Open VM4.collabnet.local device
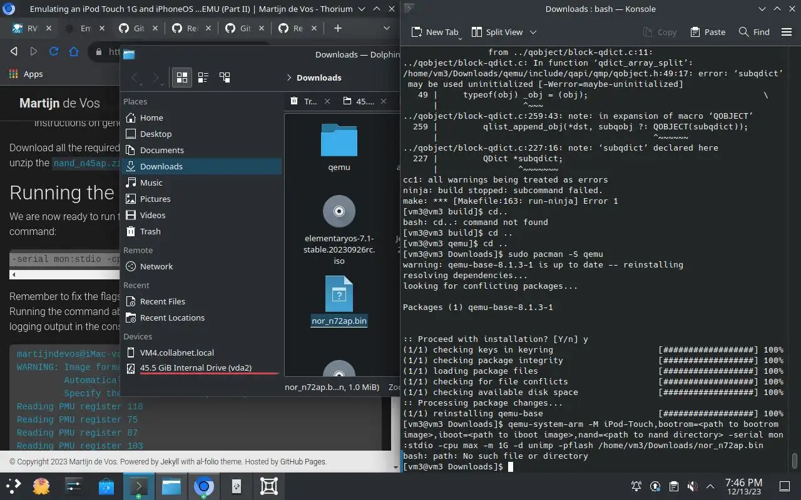Screen dimensions: 801x500 coord(201,352)
